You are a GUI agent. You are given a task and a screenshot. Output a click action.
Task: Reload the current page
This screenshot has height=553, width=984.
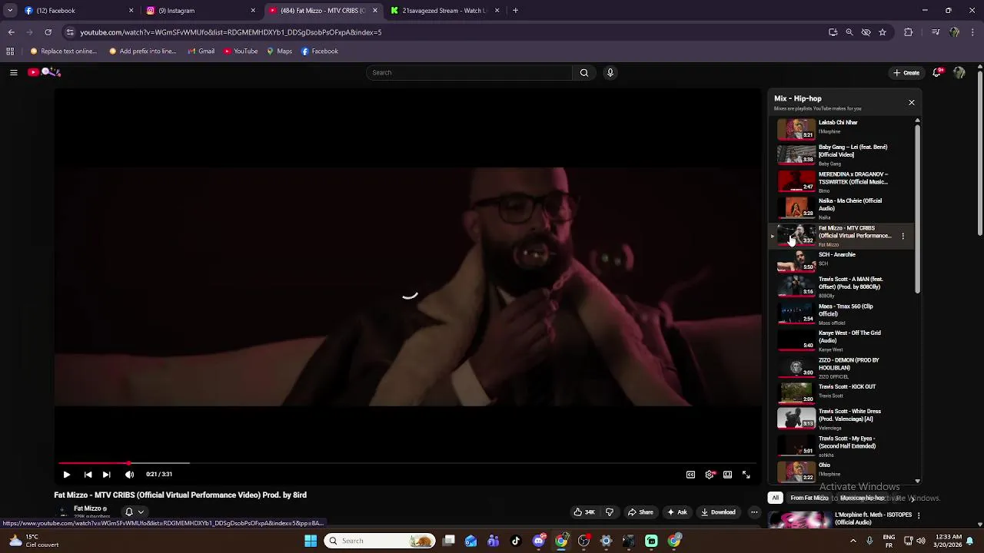pyautogui.click(x=48, y=32)
